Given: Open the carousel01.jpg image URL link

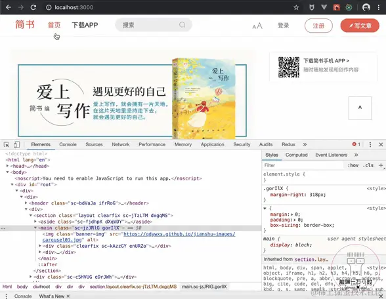Looking at the screenshot, I should point(139,237).
